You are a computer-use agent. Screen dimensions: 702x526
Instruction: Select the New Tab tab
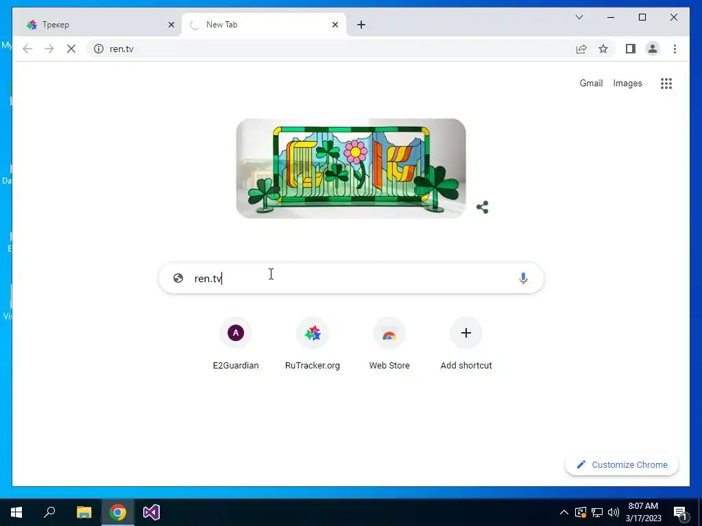click(x=264, y=25)
